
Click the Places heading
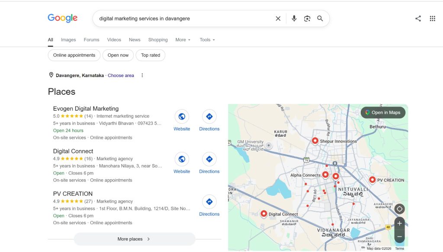[x=61, y=92]
